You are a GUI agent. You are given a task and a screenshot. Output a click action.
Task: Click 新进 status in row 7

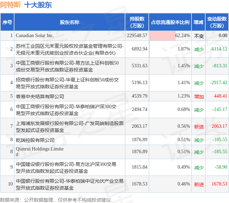click(199, 127)
